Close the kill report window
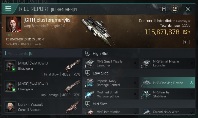 (x=188, y=9)
